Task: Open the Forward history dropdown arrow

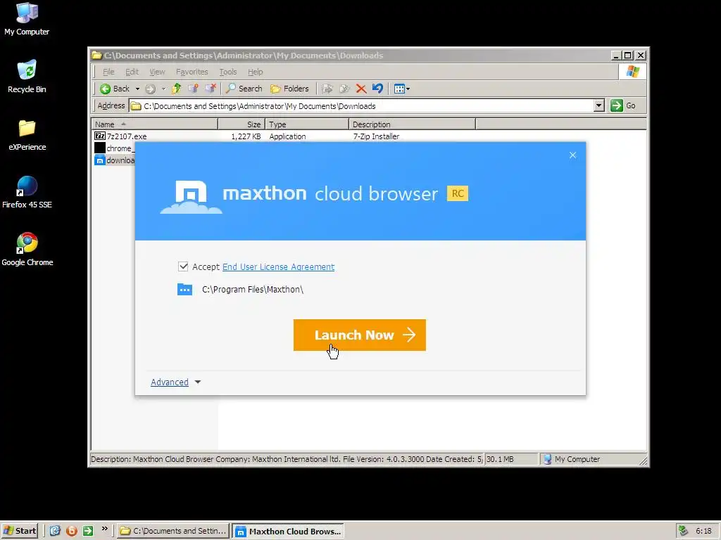Action: click(163, 89)
